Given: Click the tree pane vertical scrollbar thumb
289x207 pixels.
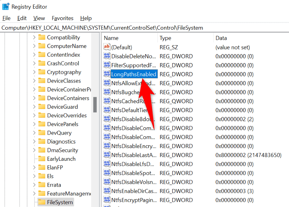Looking at the screenshot, I should coord(95,105).
